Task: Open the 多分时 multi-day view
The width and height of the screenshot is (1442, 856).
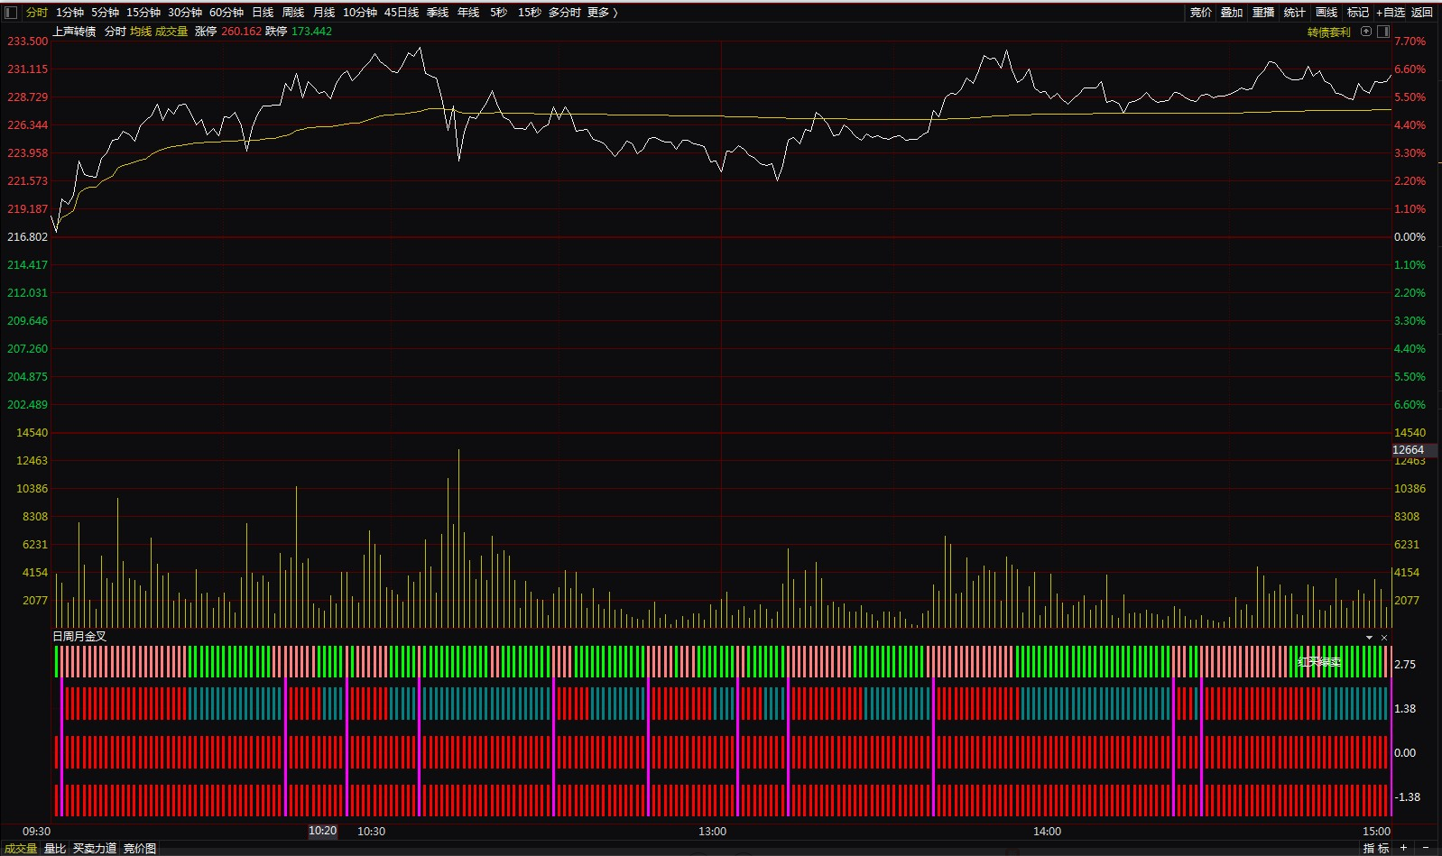Action: (x=564, y=12)
